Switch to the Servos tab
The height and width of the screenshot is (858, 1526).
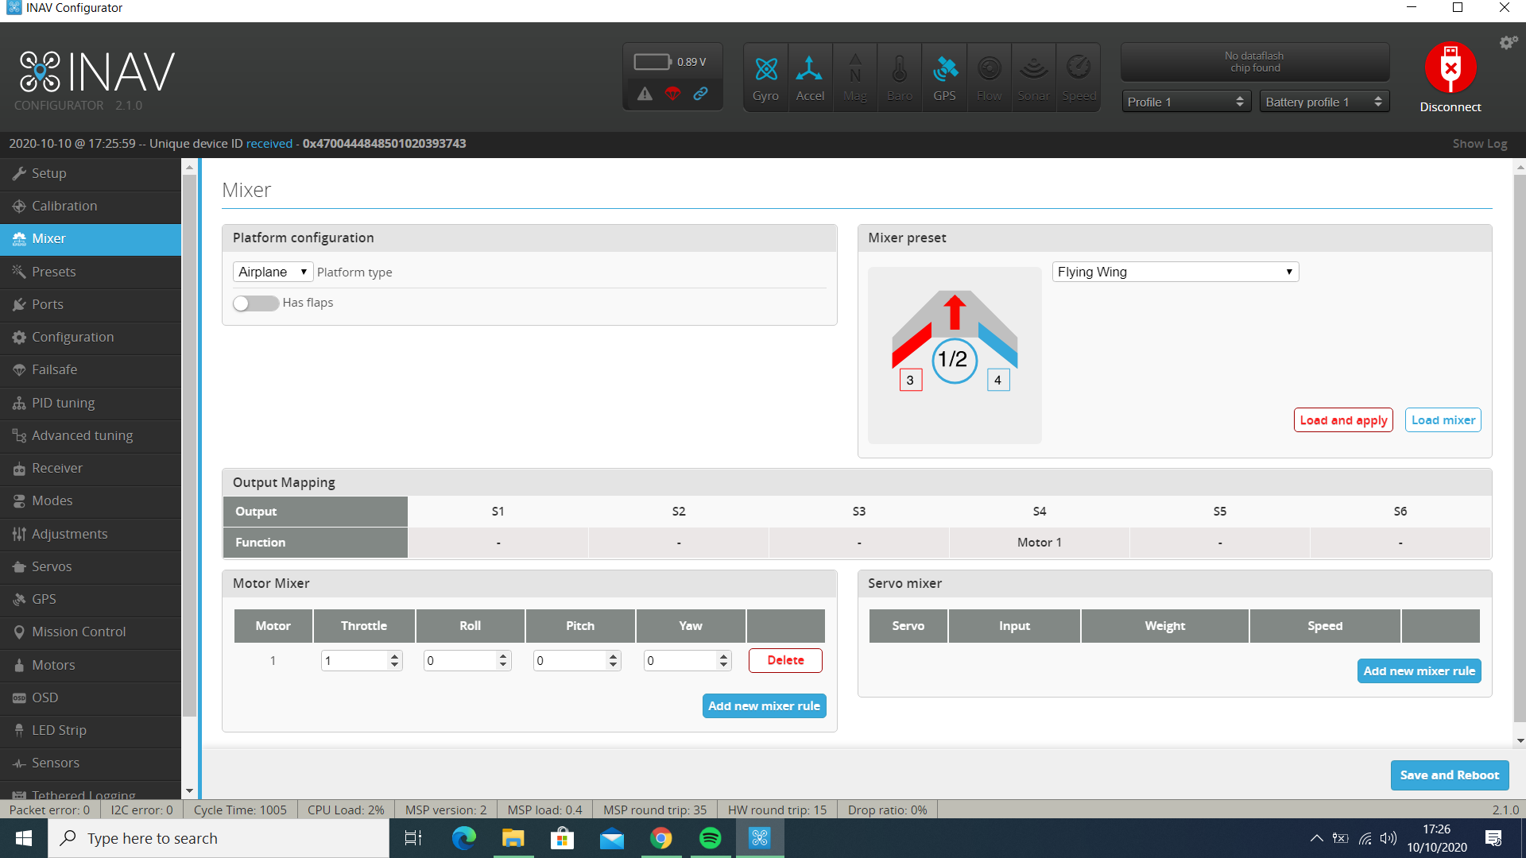coord(52,566)
